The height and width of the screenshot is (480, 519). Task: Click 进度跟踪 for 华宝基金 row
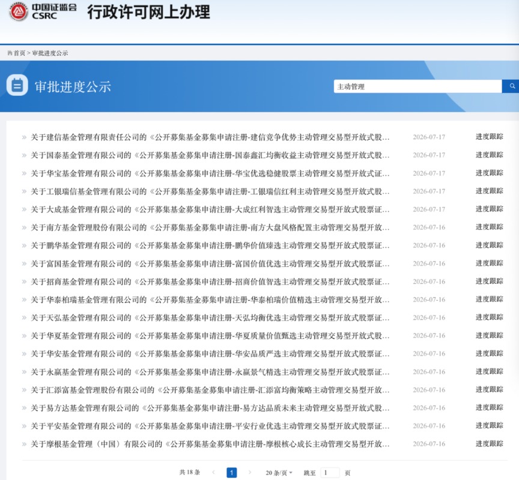point(489,173)
